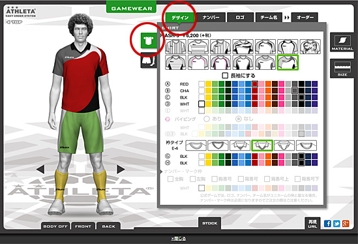The width and height of the screenshot is (358, 244).
Task: Click the BODY OFF button
Action: pos(55,226)
